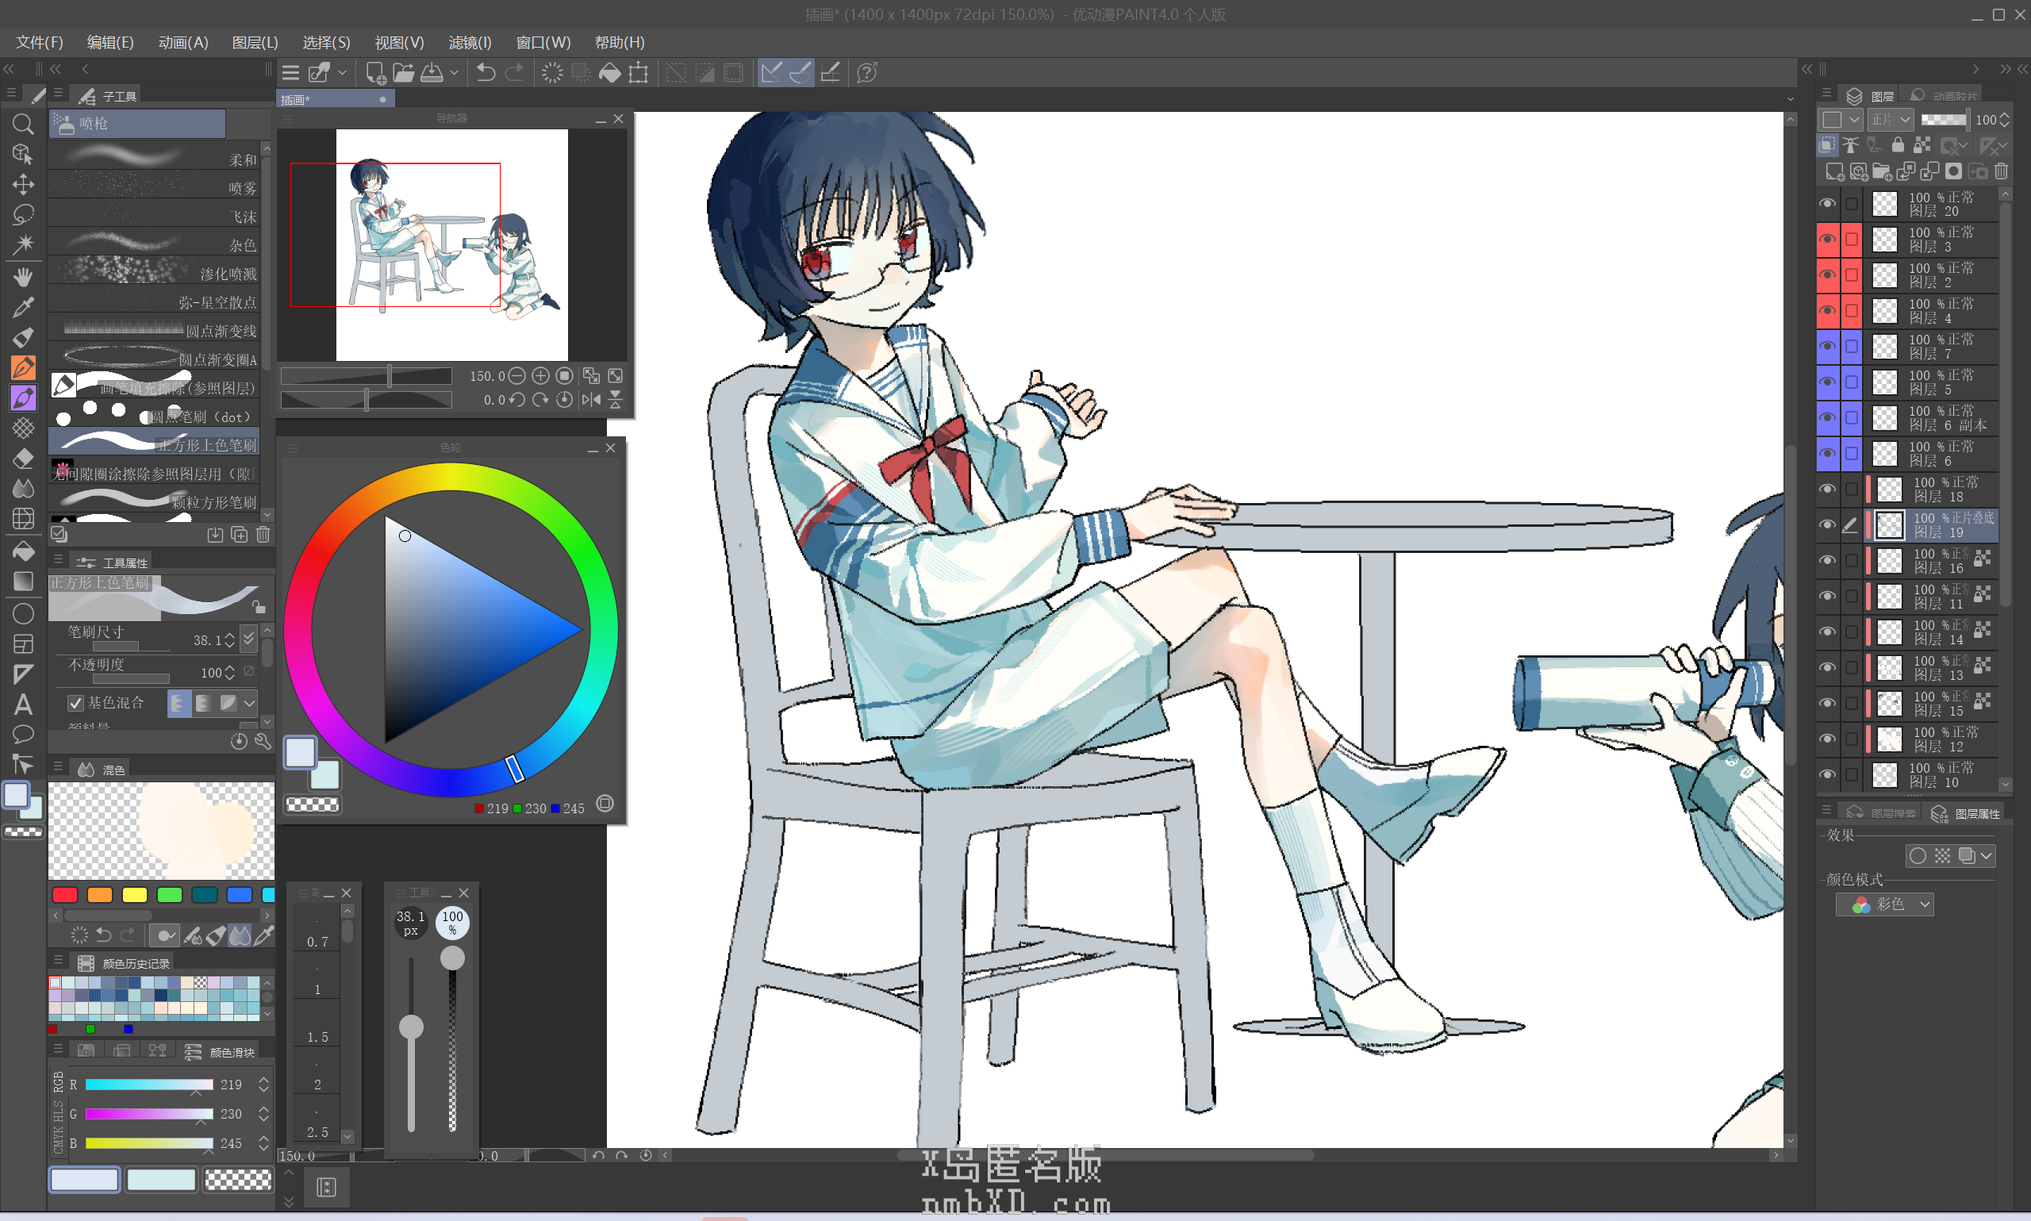This screenshot has width=2031, height=1221.
Task: Click the Fill bucket icon in the command bar
Action: coord(609,73)
